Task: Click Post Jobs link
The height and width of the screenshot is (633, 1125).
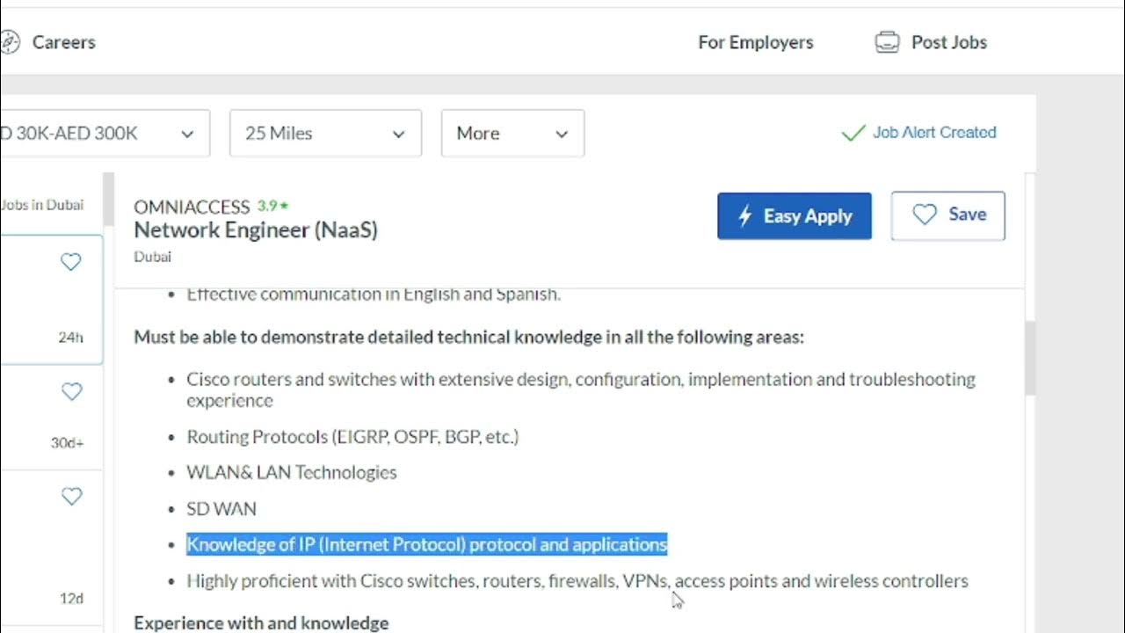Action: 949,42
